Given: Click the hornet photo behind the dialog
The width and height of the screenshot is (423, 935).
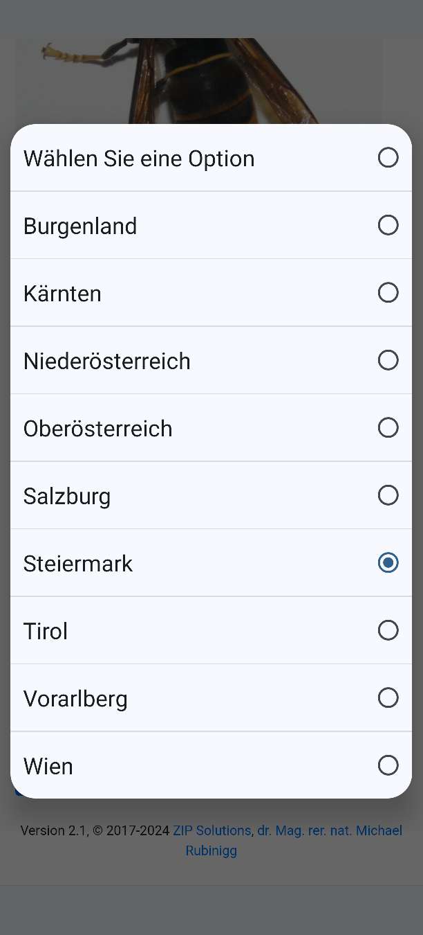Looking at the screenshot, I should (x=207, y=76).
